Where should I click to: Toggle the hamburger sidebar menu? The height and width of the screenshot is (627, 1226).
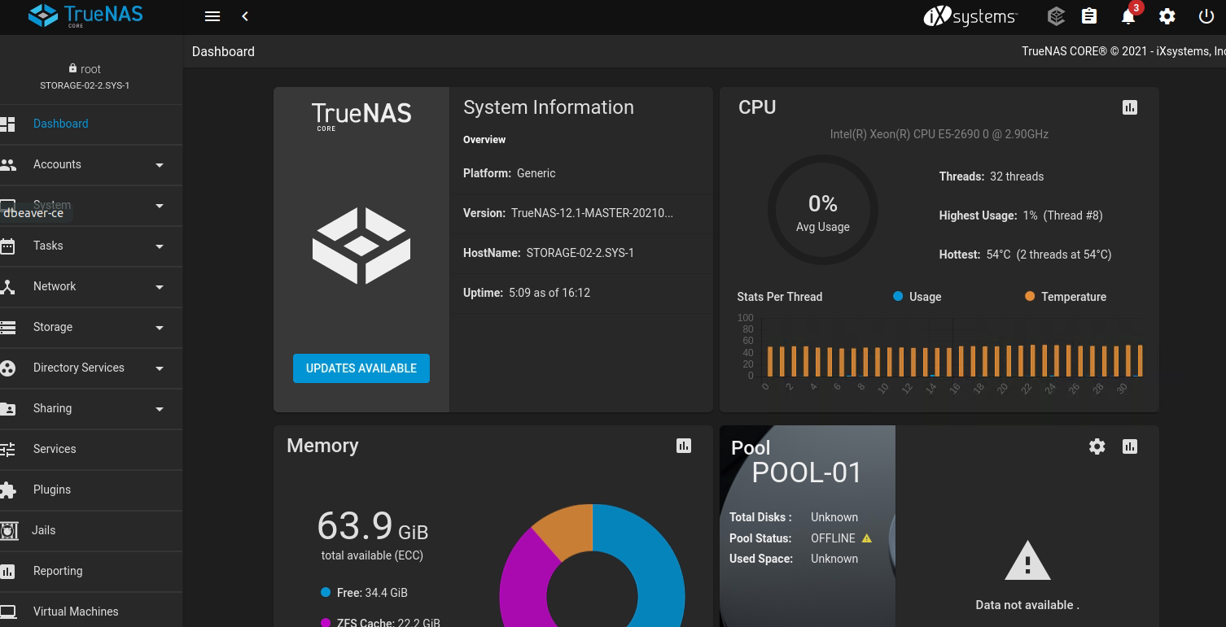(212, 16)
